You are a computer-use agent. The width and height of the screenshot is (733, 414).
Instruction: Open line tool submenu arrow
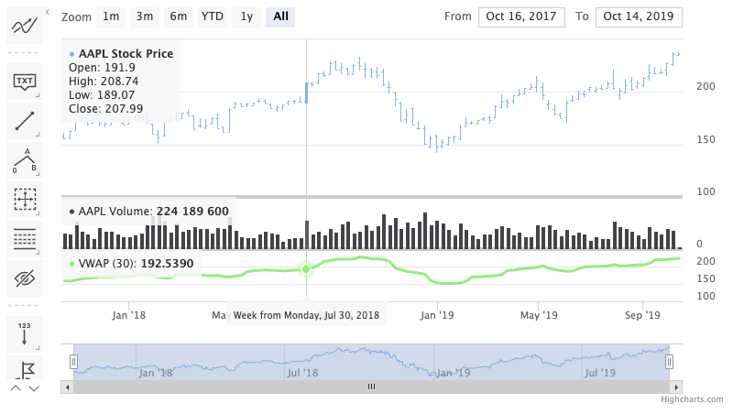pyautogui.click(x=38, y=135)
